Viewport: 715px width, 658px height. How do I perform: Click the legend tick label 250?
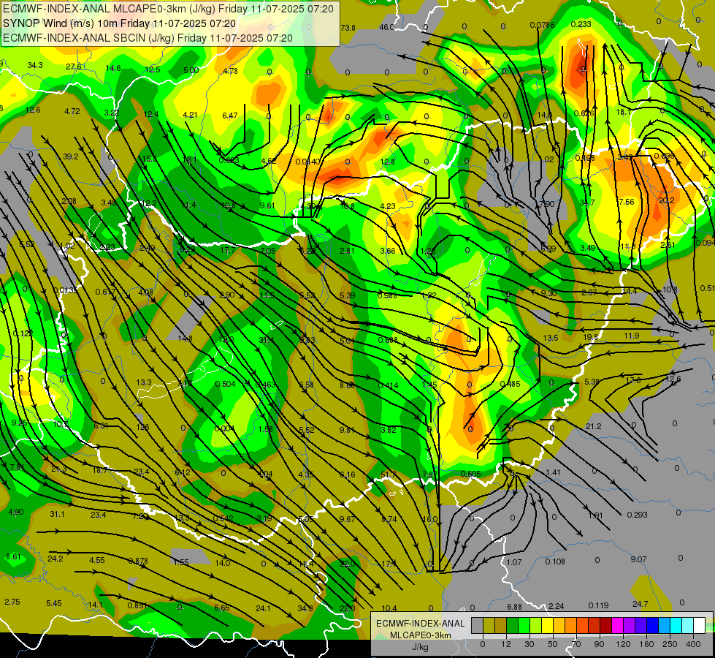pos(670,644)
